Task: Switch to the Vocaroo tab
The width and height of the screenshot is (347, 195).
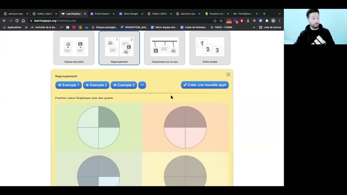Action: pos(217,14)
